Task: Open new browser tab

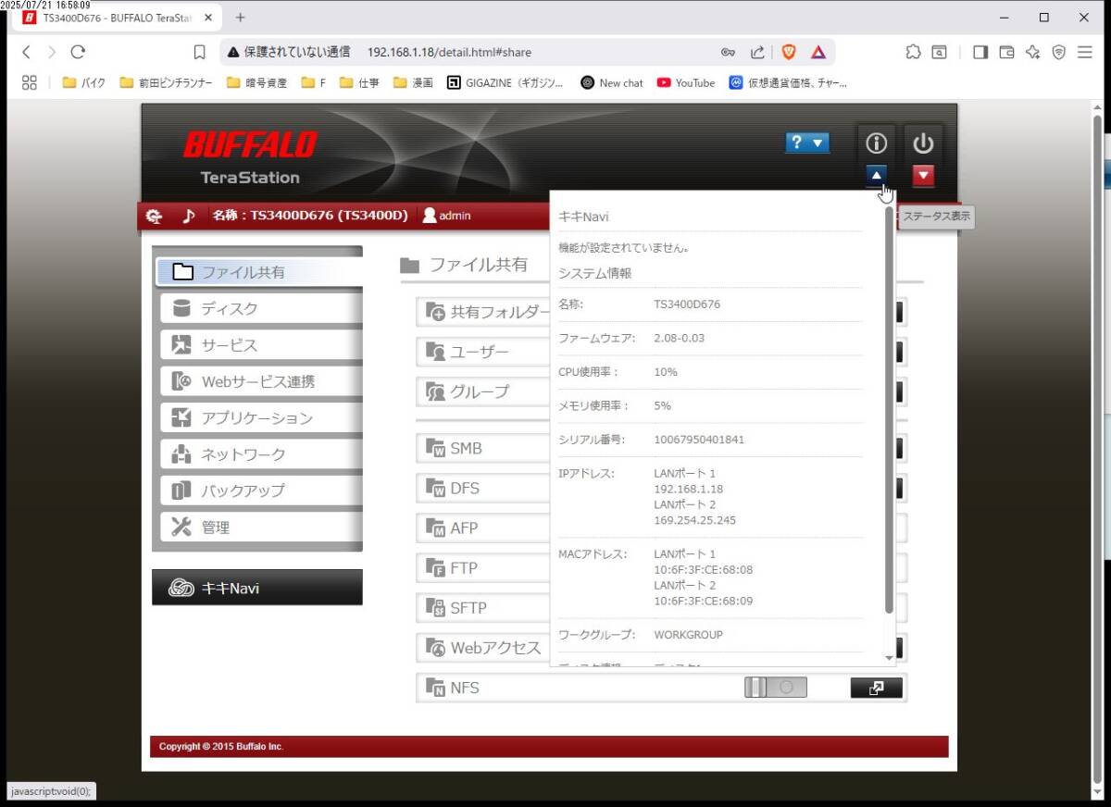Action: [x=241, y=18]
